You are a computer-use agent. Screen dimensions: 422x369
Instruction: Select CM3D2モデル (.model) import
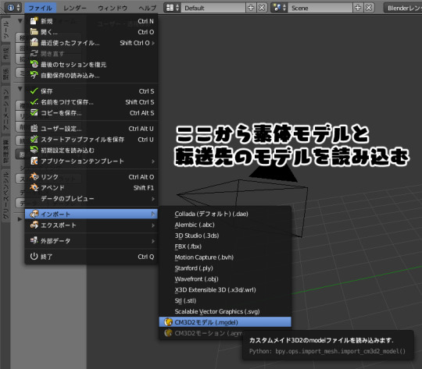click(225, 322)
